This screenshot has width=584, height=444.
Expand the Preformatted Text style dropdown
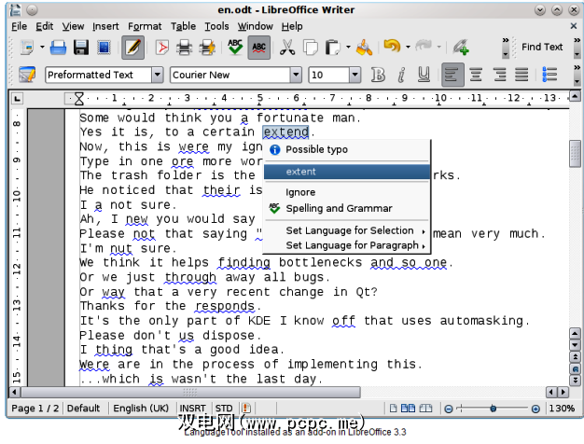point(156,75)
